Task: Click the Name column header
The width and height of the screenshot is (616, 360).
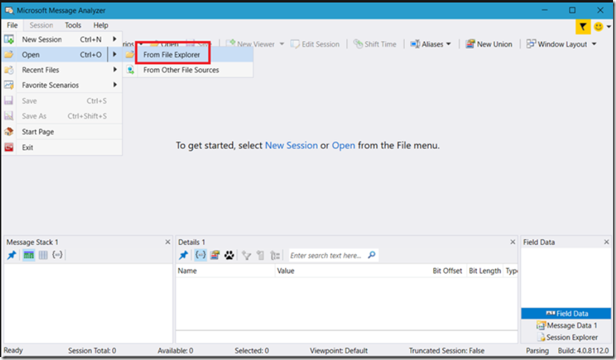Action: tap(225, 271)
